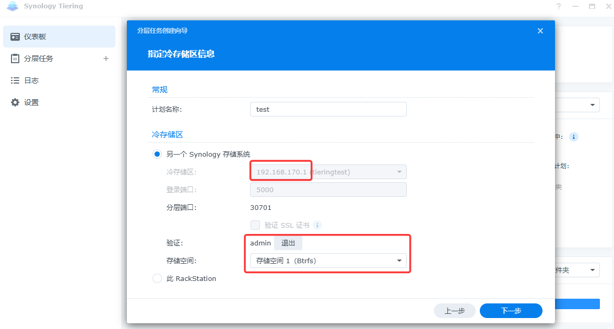Select the 此 RackStation radio button
Viewport: 614px width, 329px height.
click(x=157, y=278)
